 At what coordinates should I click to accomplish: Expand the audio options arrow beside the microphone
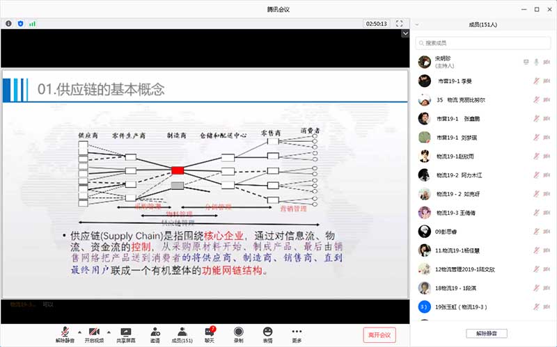coord(79,331)
